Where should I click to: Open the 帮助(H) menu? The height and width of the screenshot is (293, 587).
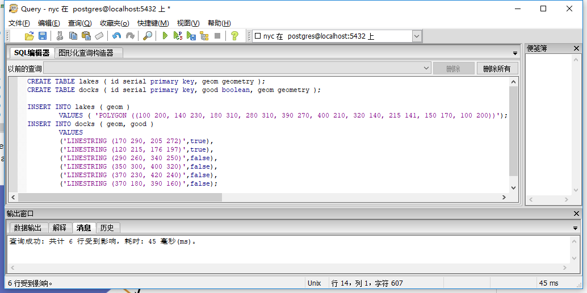click(x=219, y=23)
